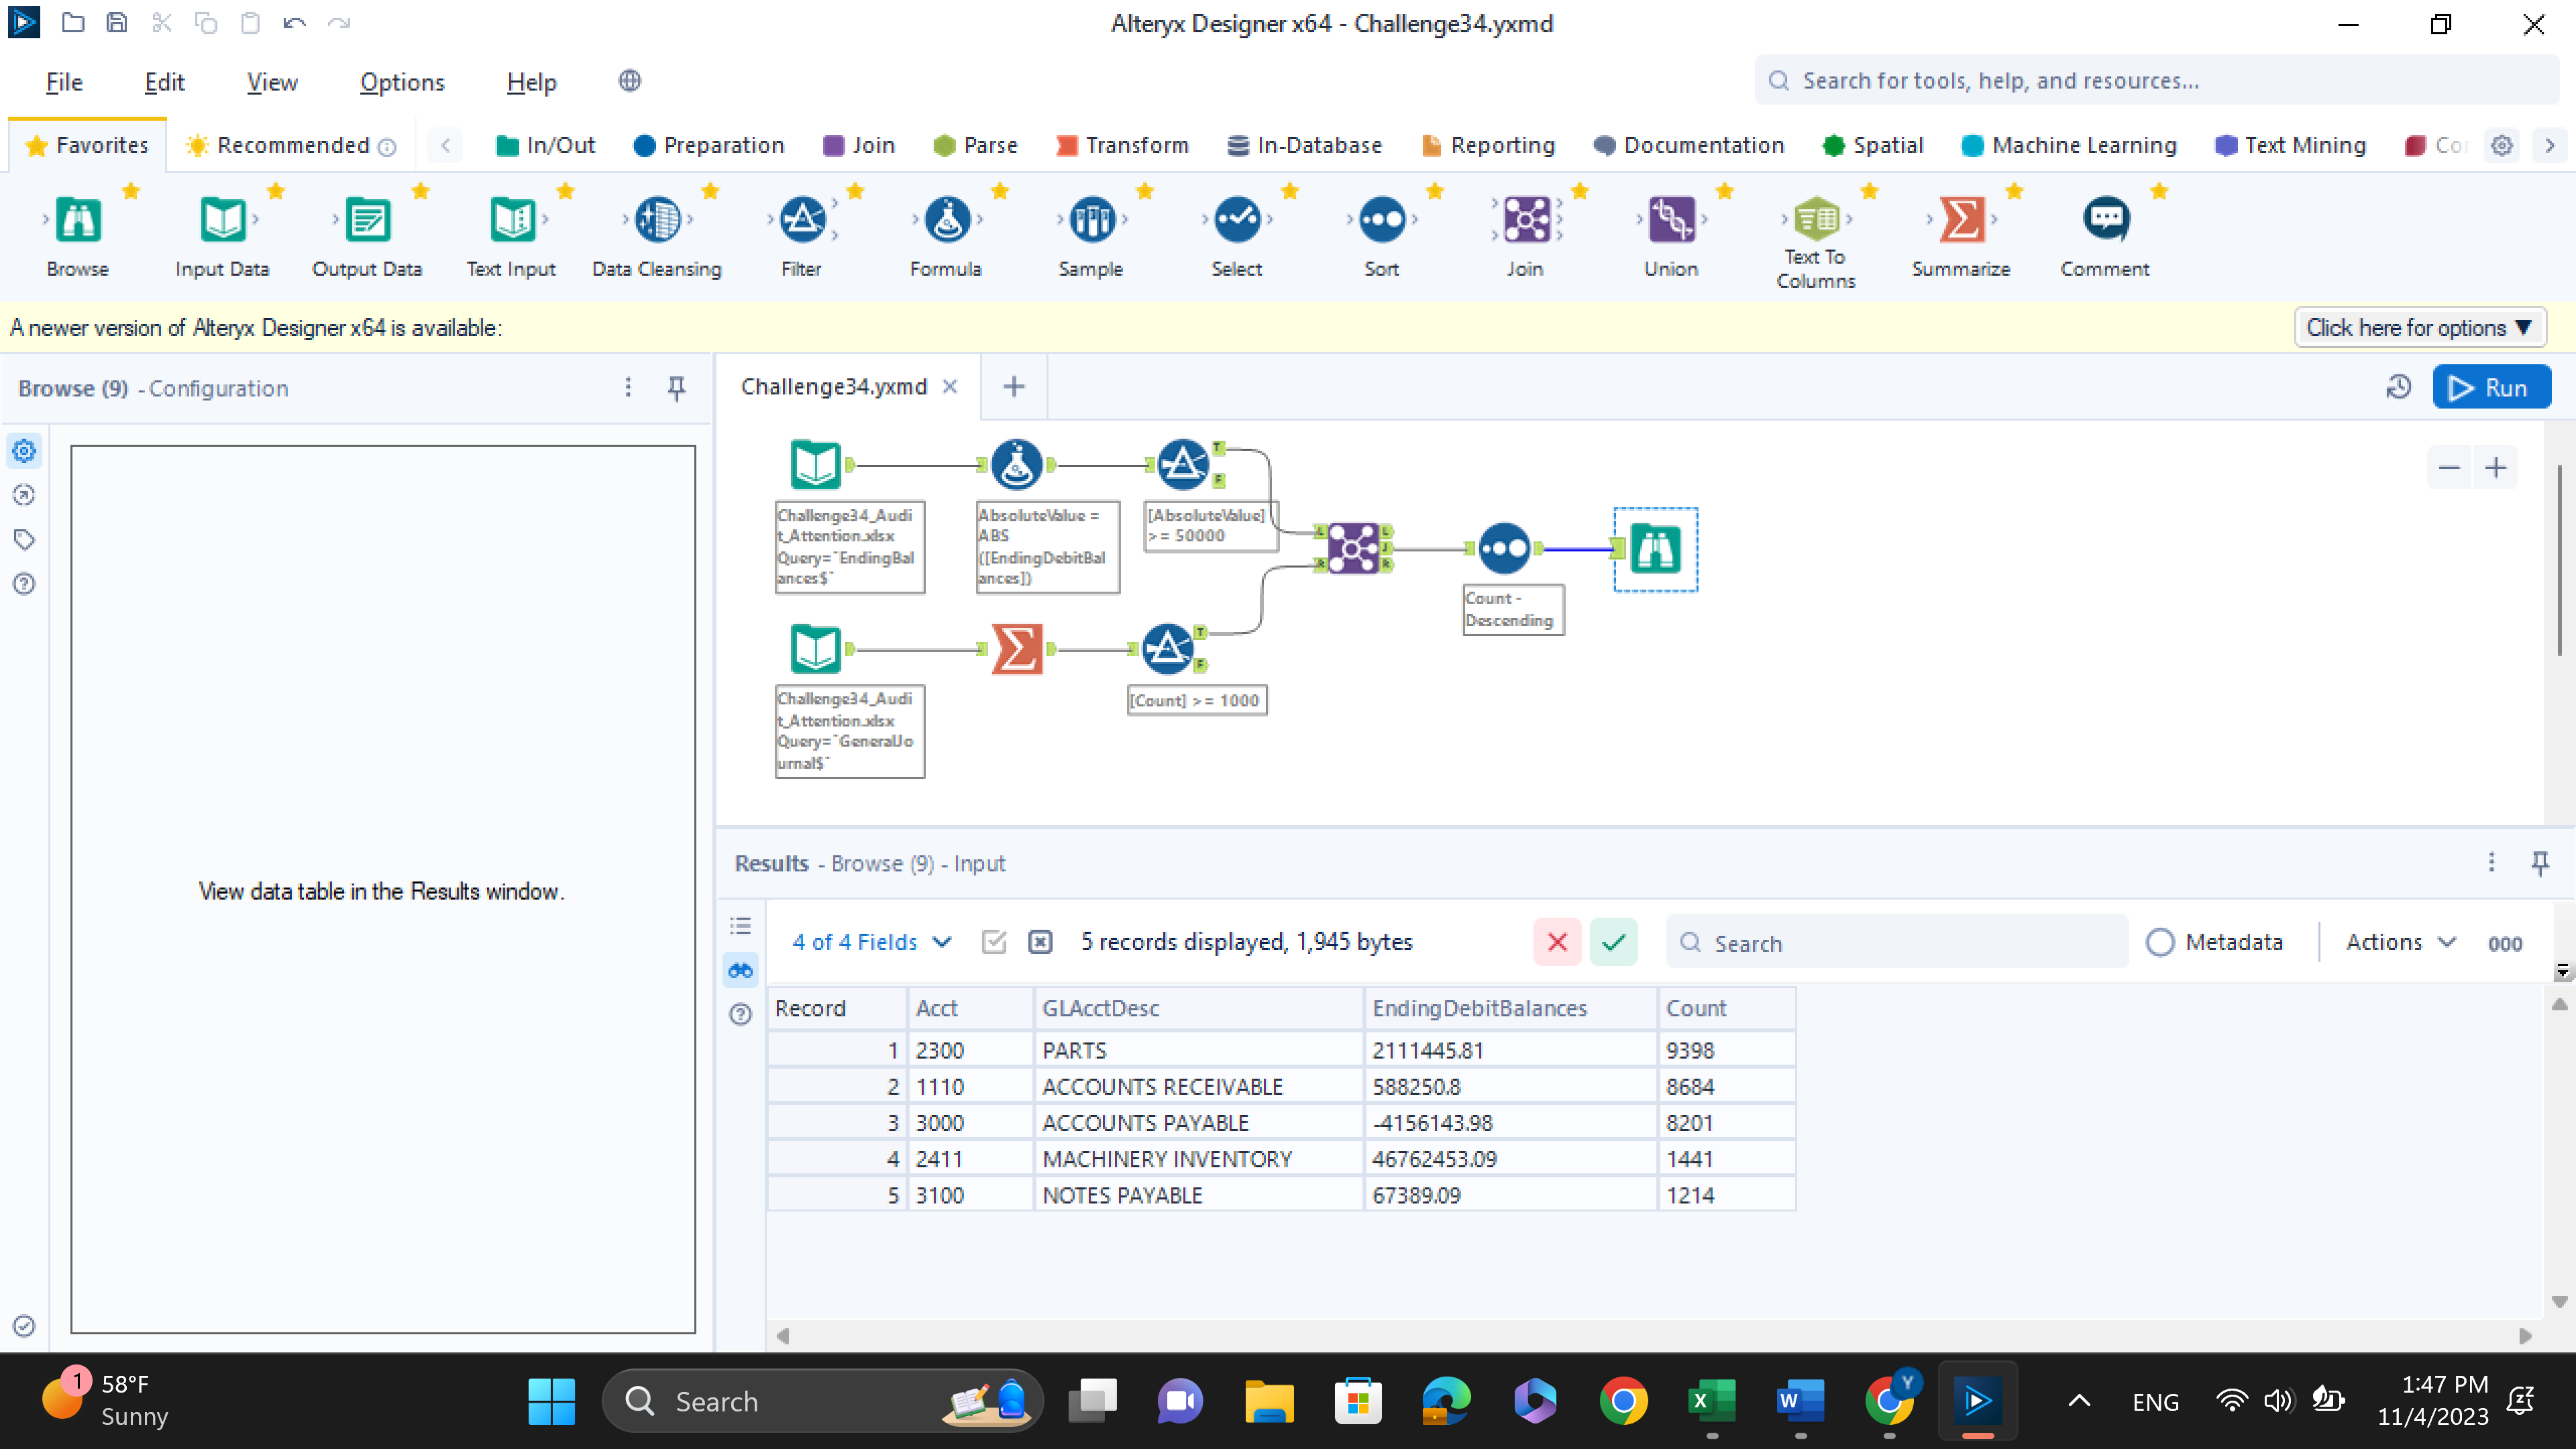Open Excel from the Windows taskbar
Image resolution: width=2576 pixels, height=1449 pixels.
1711,1401
